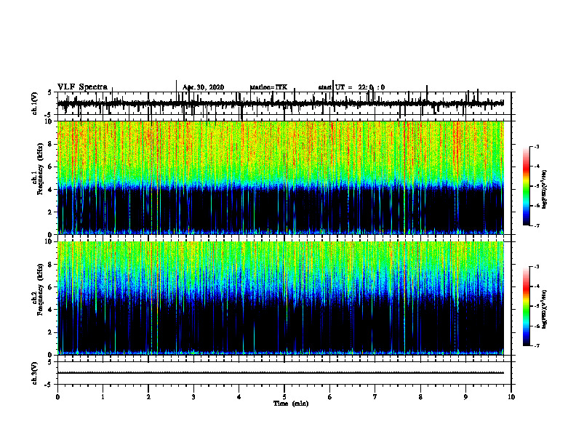This screenshot has width=576, height=445.
Task: Click the ch.2 "Frequency (kHz)" axis label
Action: pyautogui.click(x=40, y=289)
